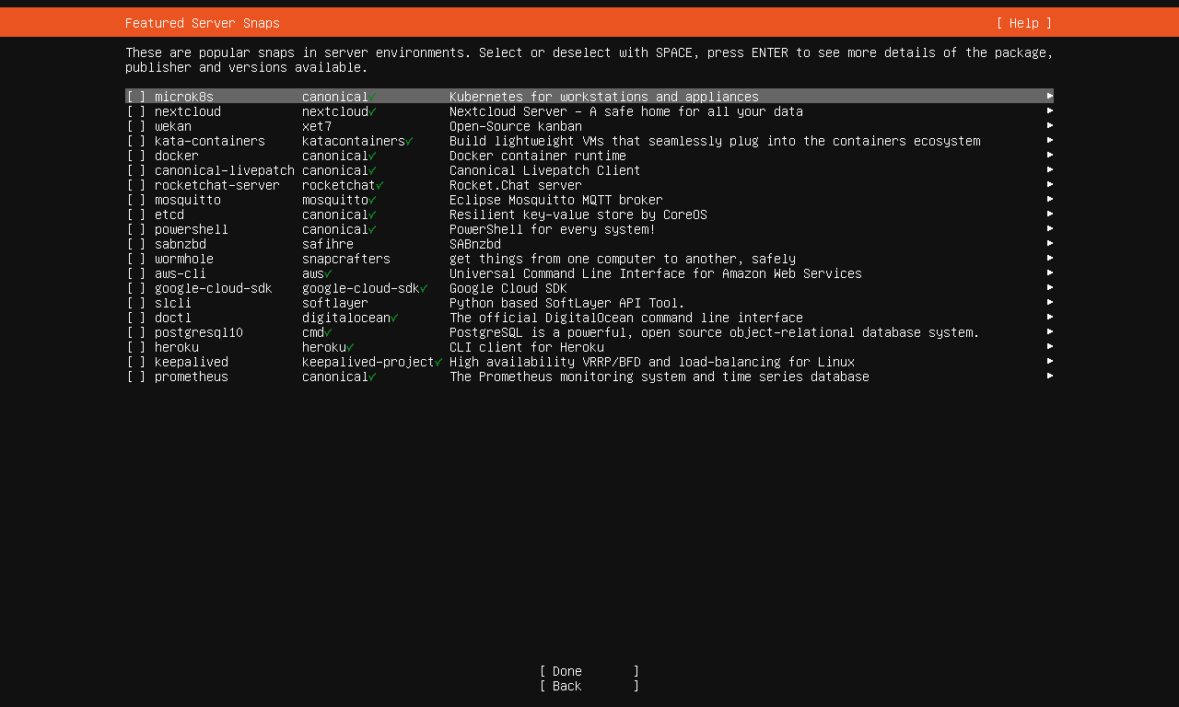Select the prometheus checkbox

pyautogui.click(x=136, y=377)
